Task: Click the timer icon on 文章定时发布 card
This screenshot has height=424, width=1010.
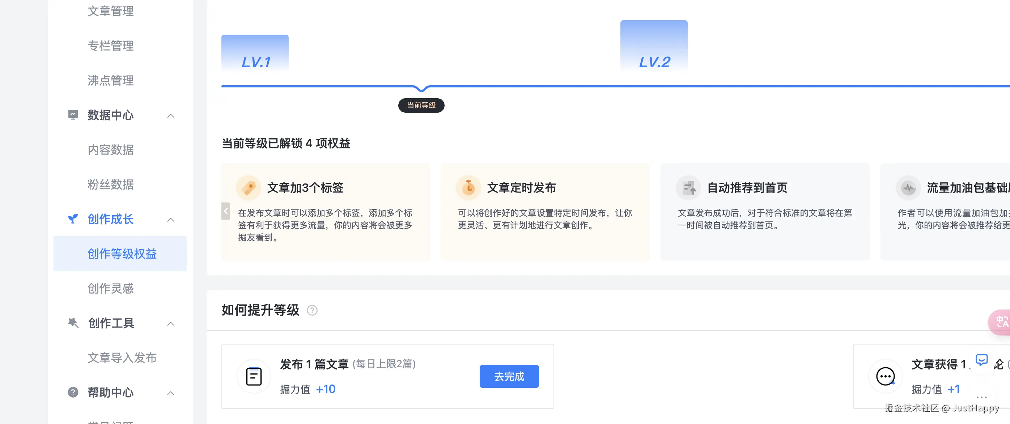Action: coord(468,187)
